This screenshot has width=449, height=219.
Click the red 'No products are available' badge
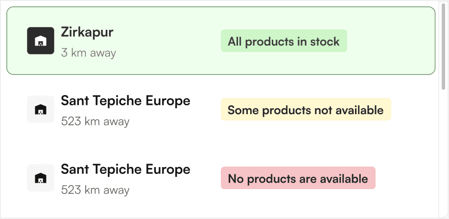point(298,178)
